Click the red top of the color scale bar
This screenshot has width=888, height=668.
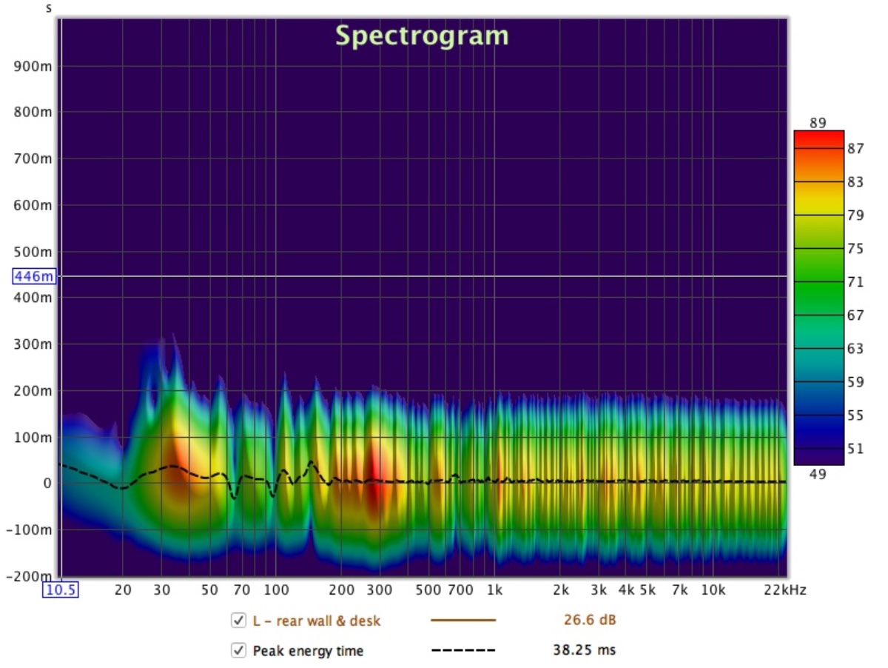[818, 138]
